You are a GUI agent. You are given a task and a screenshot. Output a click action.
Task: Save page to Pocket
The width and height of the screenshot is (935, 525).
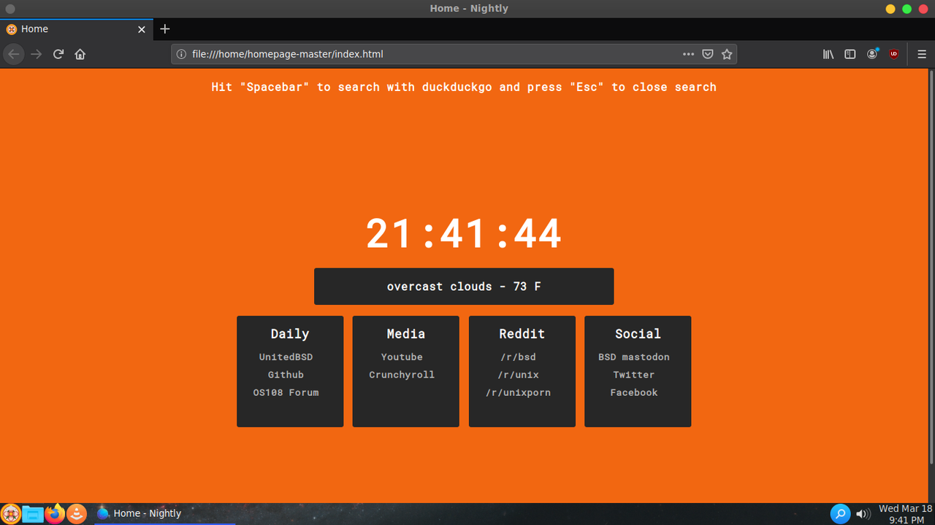(708, 54)
